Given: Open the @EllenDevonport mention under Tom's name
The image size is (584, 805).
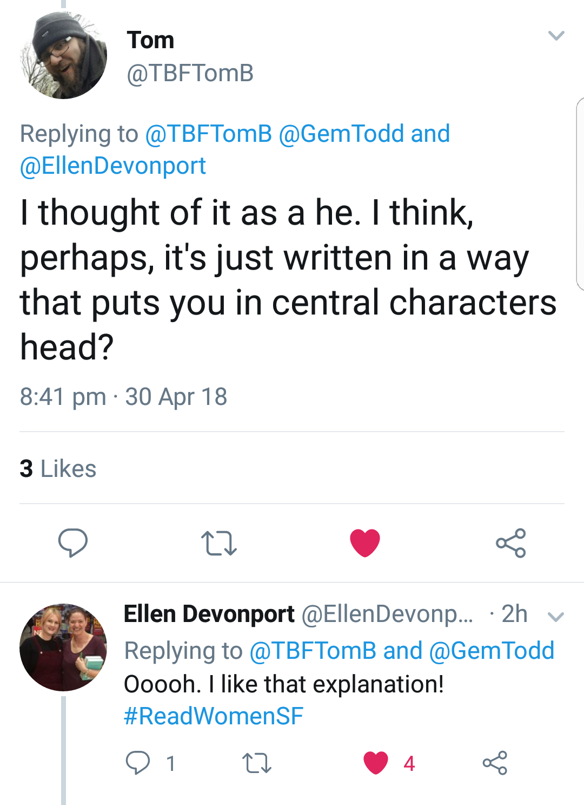Looking at the screenshot, I should [113, 166].
